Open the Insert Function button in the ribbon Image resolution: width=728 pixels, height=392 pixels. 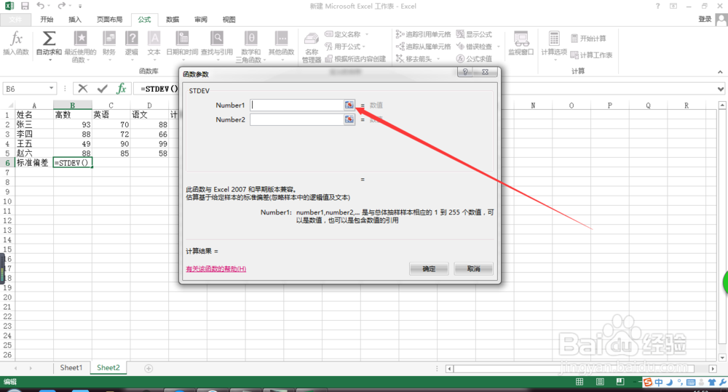(16, 44)
